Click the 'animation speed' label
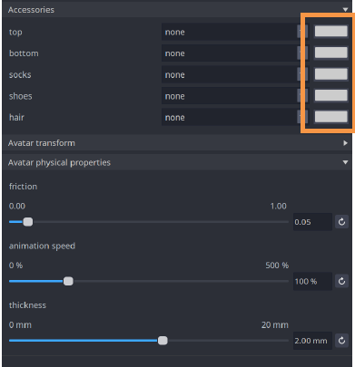The height and width of the screenshot is (367, 355). click(x=42, y=246)
